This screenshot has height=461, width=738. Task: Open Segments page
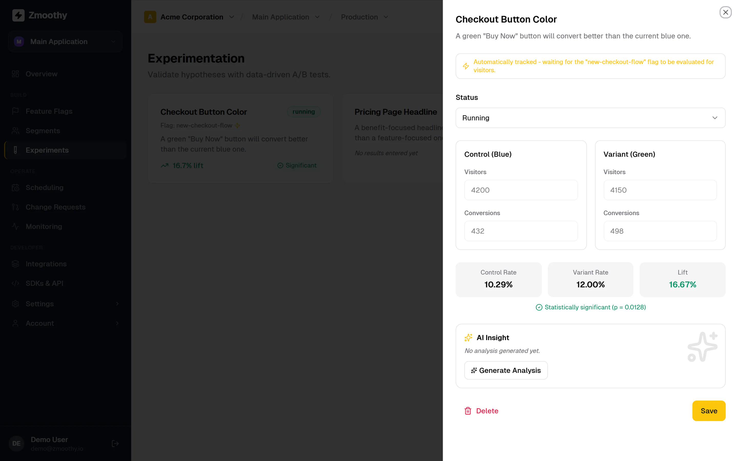point(65,131)
